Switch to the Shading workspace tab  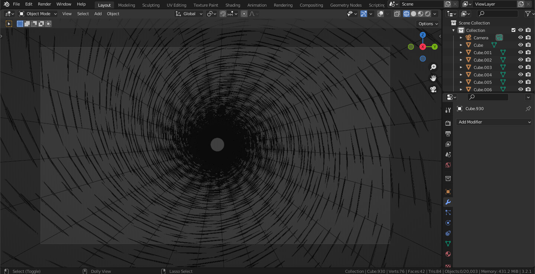[x=233, y=5]
